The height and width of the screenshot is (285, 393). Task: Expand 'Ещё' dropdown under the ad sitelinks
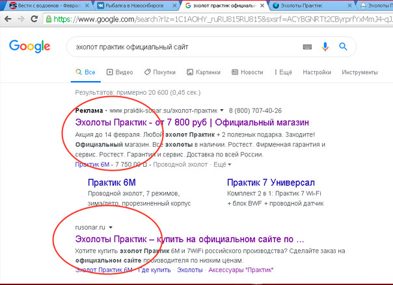click(x=223, y=164)
